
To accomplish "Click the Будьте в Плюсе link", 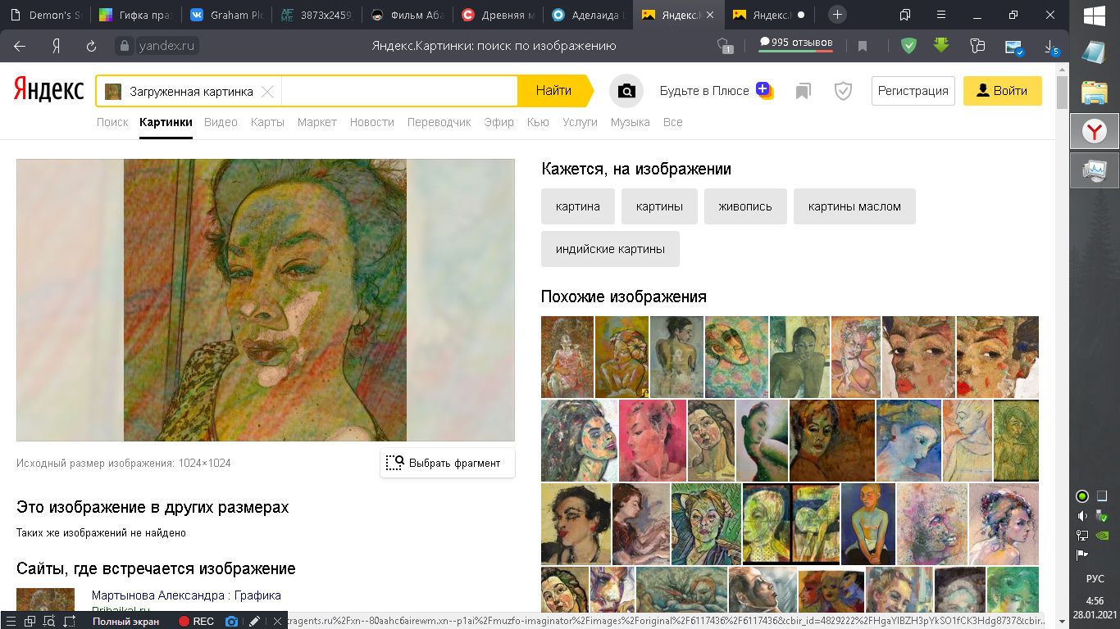I will click(x=704, y=91).
